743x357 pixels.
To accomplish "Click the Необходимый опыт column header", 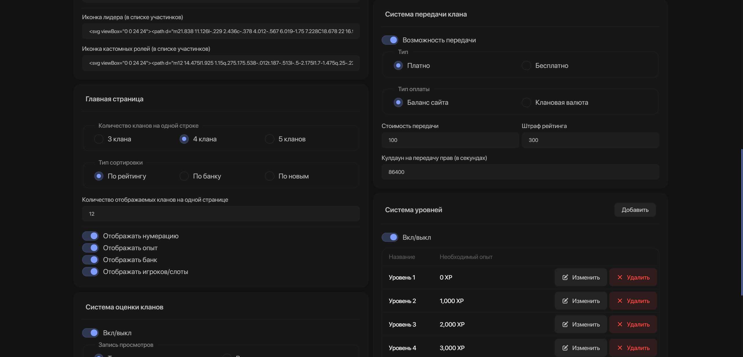I will [x=466, y=257].
